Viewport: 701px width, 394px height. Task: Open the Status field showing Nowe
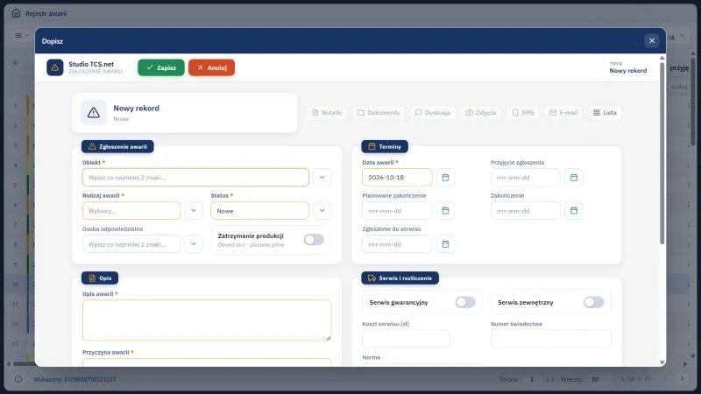259,211
